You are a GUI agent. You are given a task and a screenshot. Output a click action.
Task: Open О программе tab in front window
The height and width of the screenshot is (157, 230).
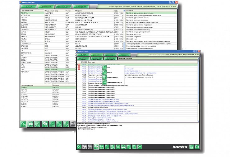click(x=124, y=55)
